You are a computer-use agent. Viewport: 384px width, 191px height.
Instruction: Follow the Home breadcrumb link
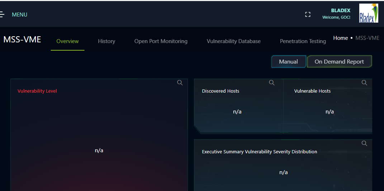[340, 38]
